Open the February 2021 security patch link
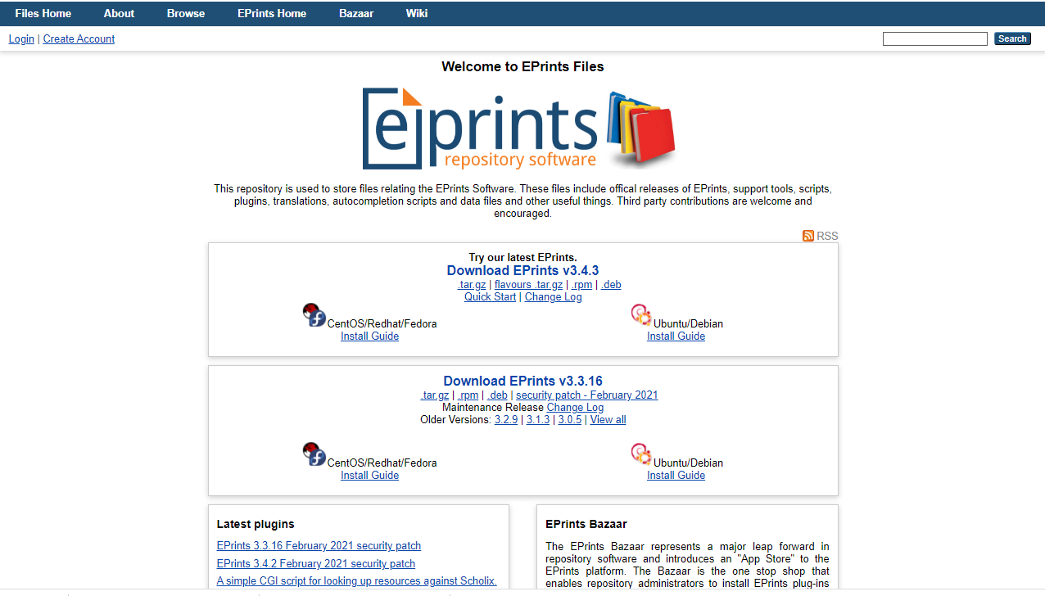The height and width of the screenshot is (596, 1045). [x=586, y=395]
